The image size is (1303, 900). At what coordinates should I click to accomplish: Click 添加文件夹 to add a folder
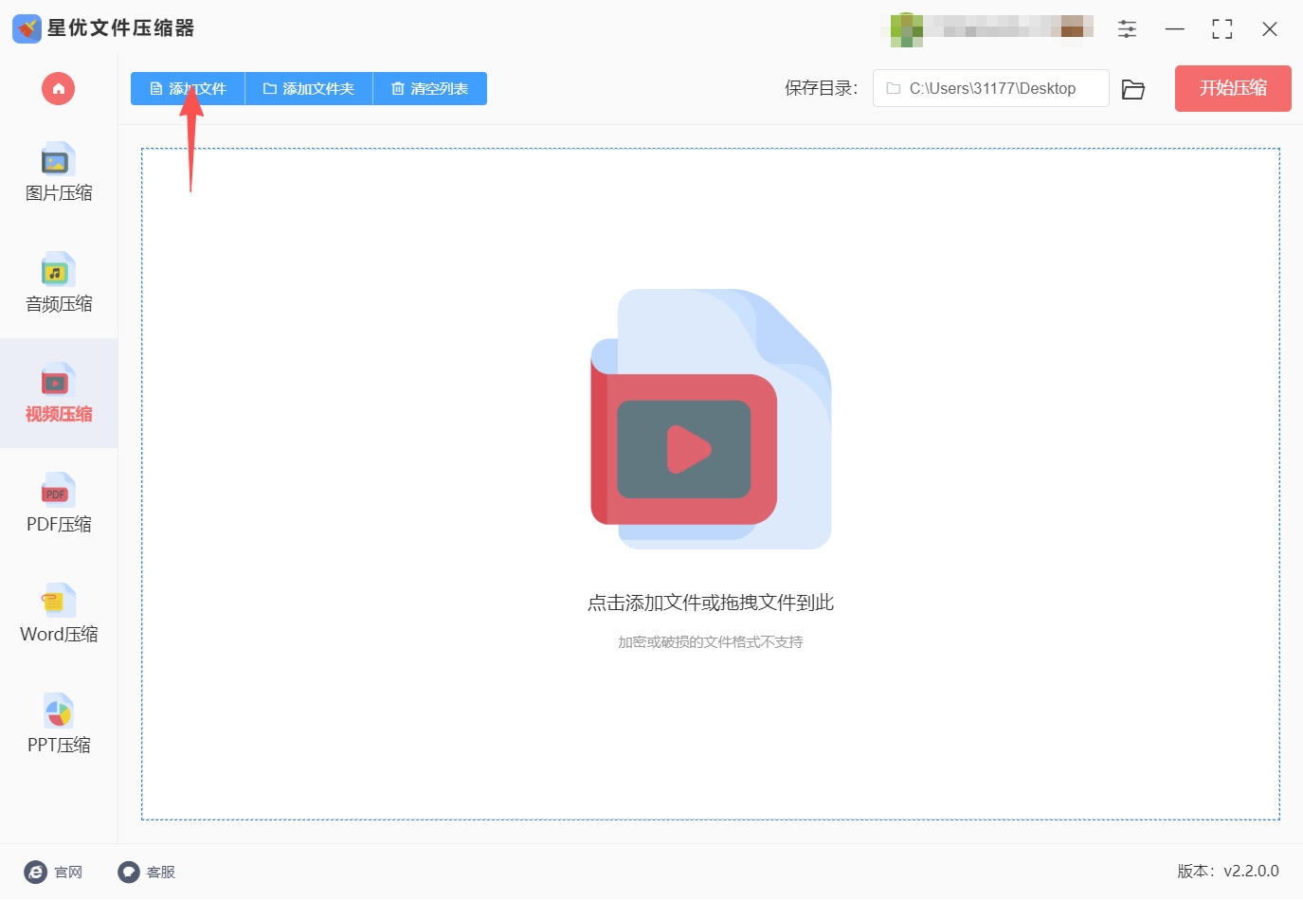(x=309, y=89)
